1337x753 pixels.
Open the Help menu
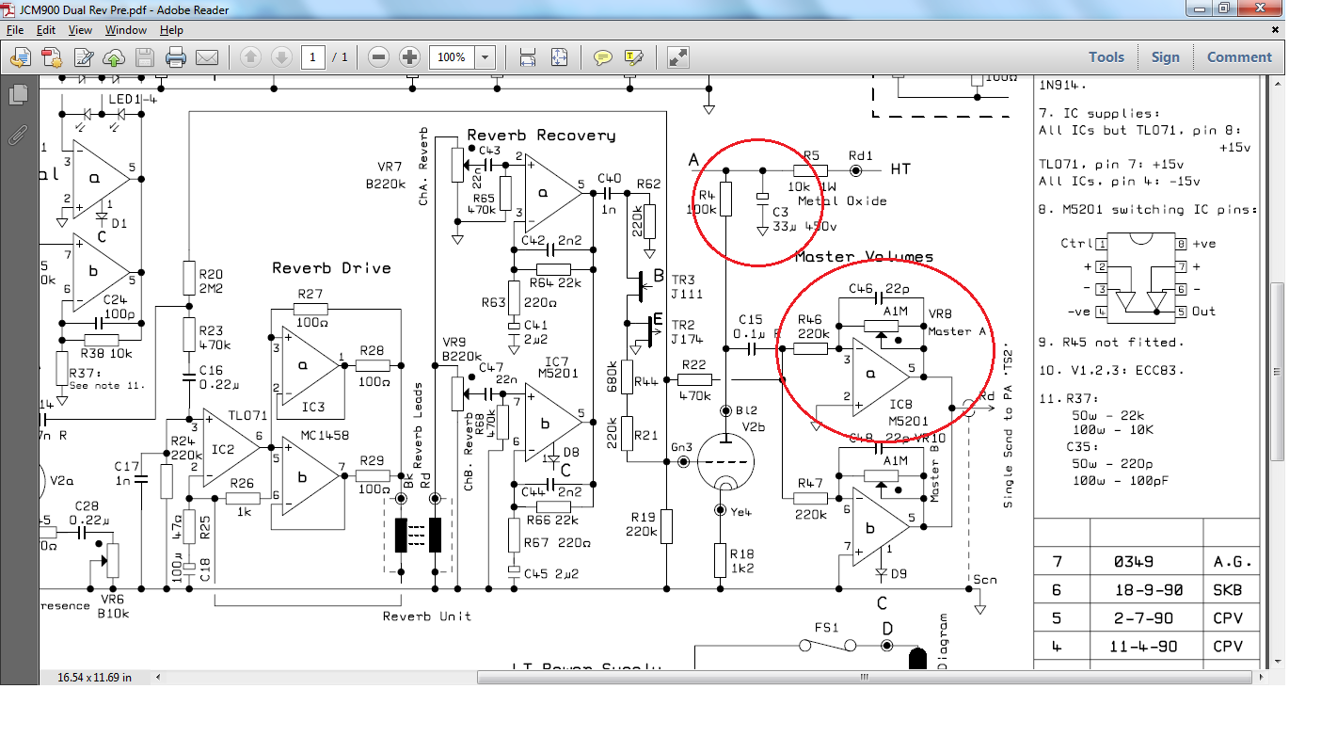click(171, 30)
